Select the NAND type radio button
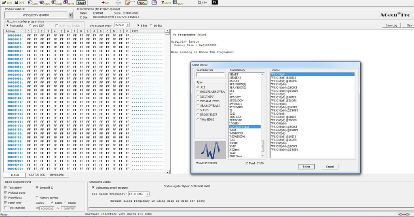The image size is (414, 217). pos(198,110)
